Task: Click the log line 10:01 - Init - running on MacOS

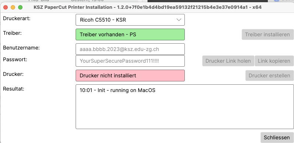Action: [117, 90]
